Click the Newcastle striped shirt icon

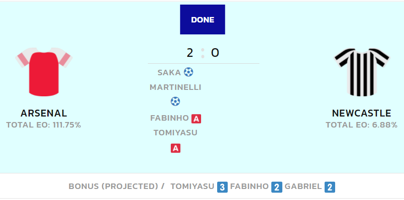361,72
